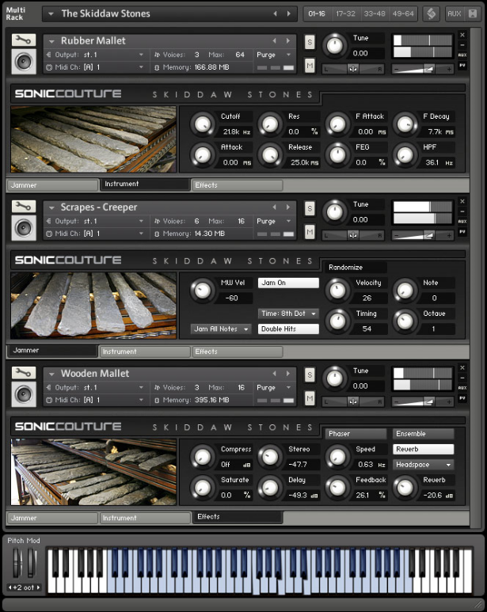Enable the Ensemble effect
Viewport: 487px width, 612px height.
coord(424,434)
